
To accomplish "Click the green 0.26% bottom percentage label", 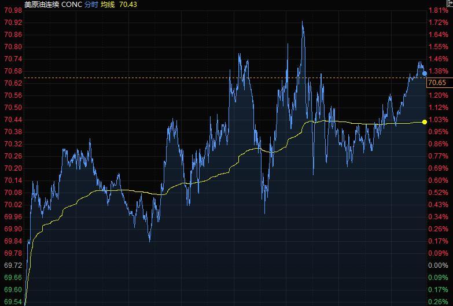I will tap(438, 301).
